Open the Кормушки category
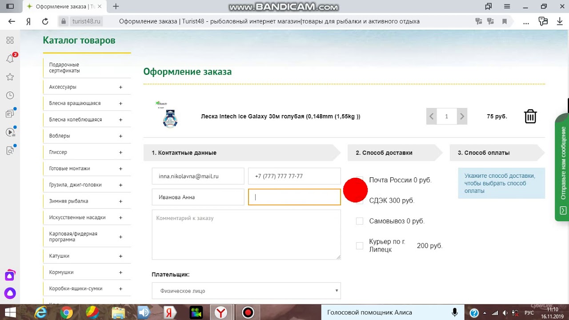This screenshot has width=569, height=320. tap(61, 272)
